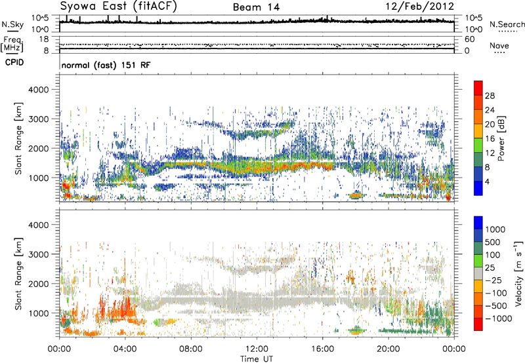Click the '3000' range tick of the velocity panel
The height and width of the screenshot is (363, 525).
point(38,254)
